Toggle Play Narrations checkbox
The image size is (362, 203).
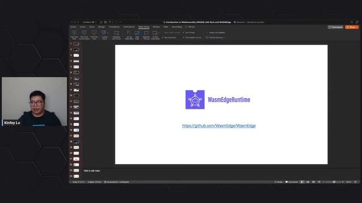click(169, 38)
